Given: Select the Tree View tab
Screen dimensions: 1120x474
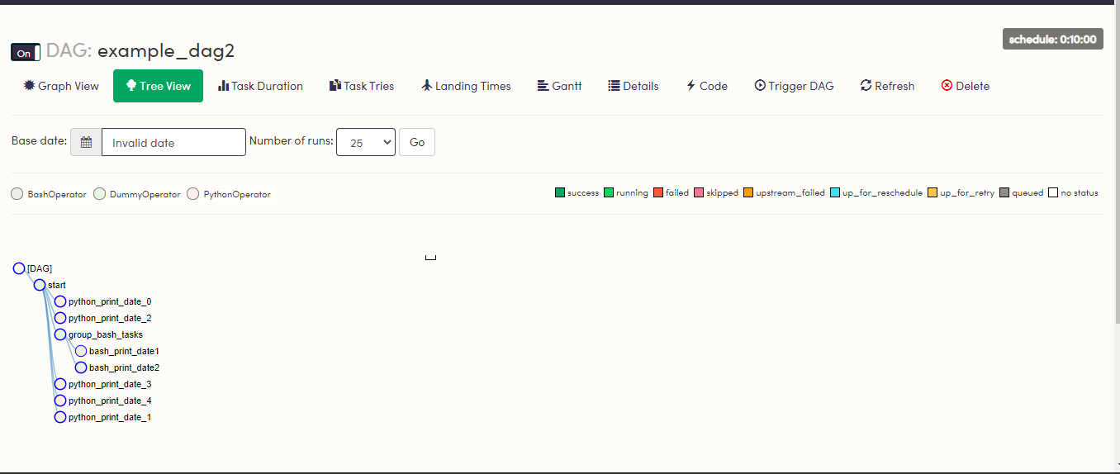Looking at the screenshot, I should (x=158, y=86).
